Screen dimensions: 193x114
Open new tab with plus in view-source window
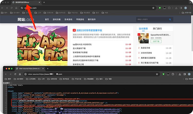click(48, 69)
